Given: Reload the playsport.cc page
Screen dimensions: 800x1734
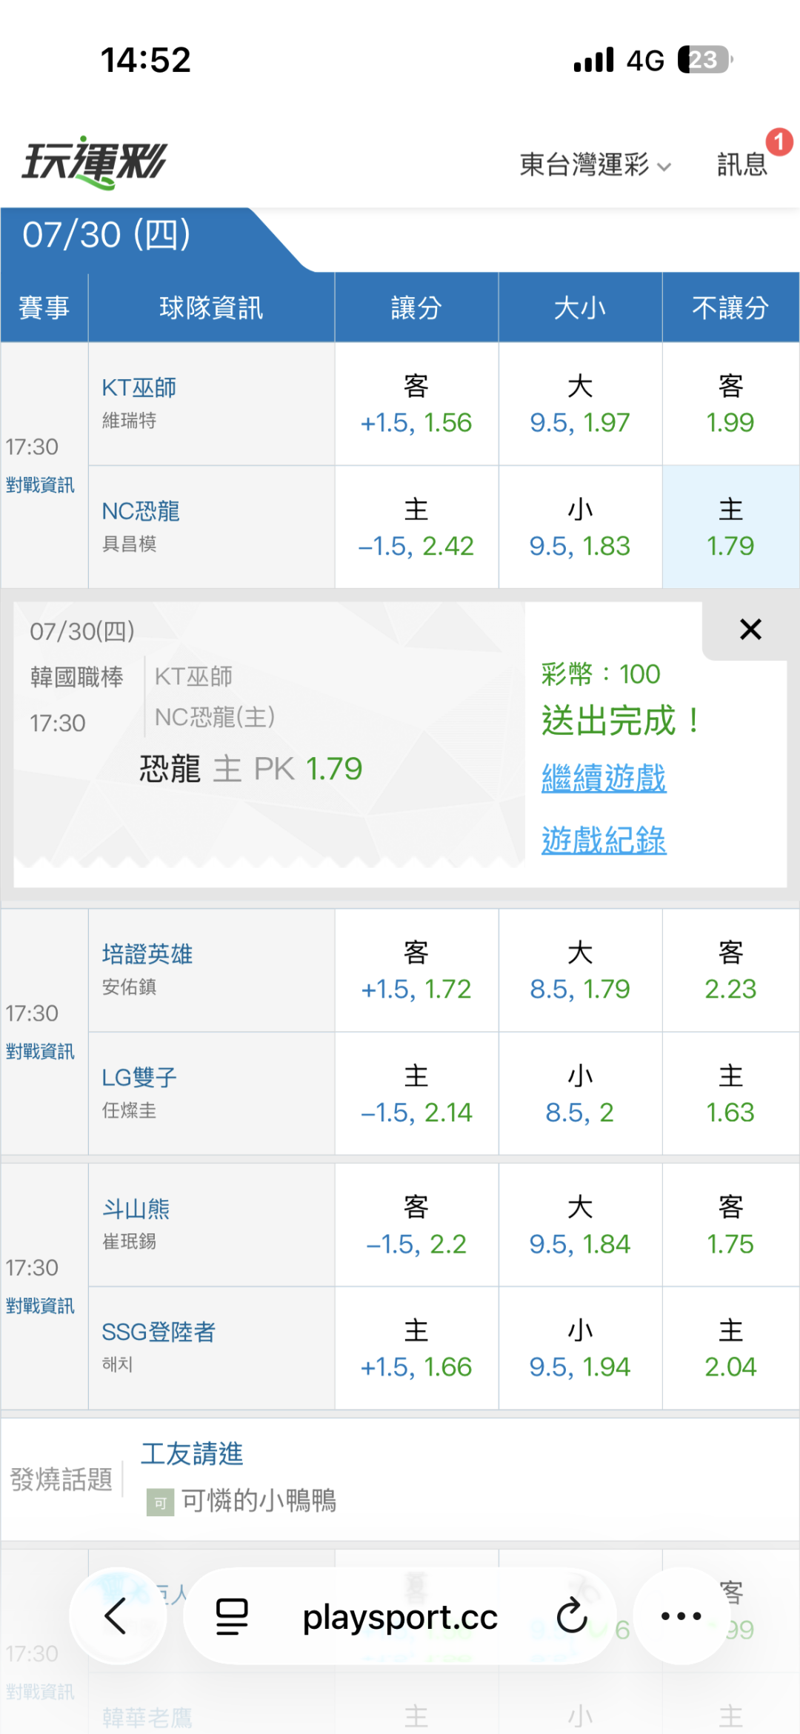Looking at the screenshot, I should 571,1616.
